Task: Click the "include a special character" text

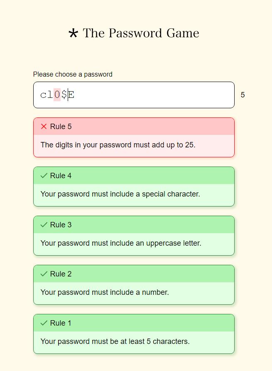Action: 120,194
